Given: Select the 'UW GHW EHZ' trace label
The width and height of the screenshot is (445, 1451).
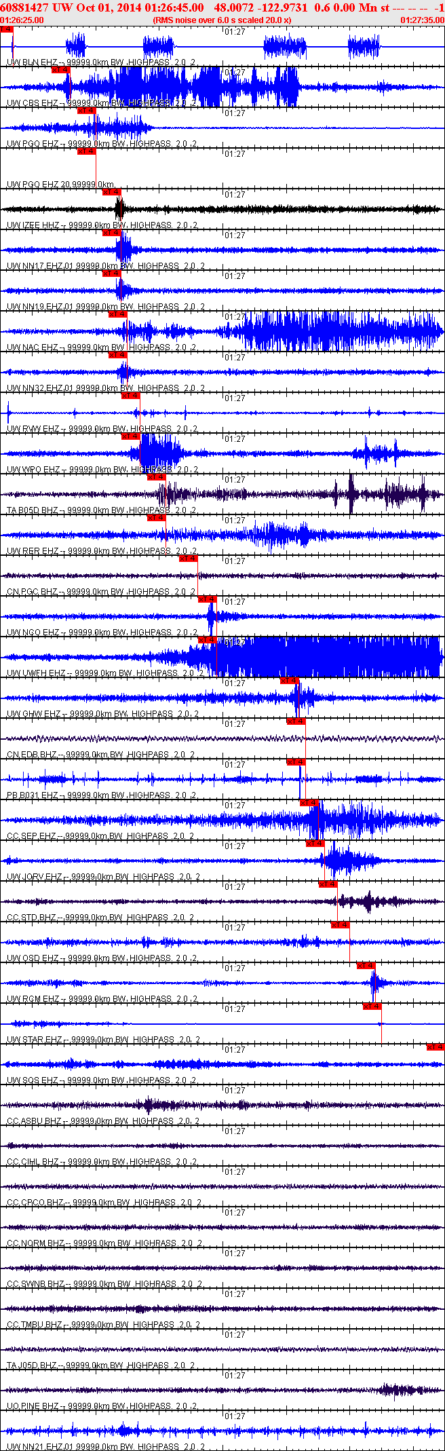Looking at the screenshot, I should (33, 714).
